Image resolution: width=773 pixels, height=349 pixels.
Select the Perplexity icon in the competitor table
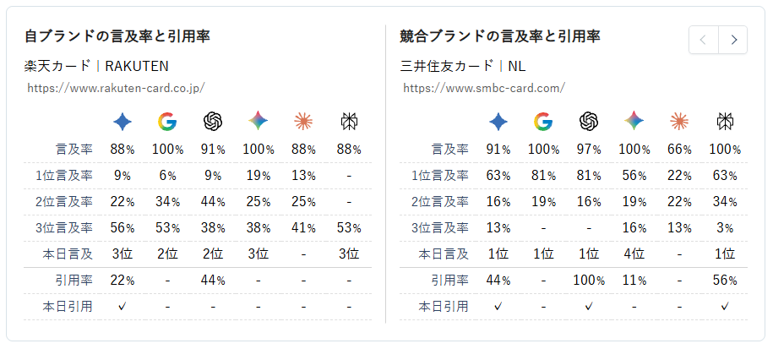(725, 122)
